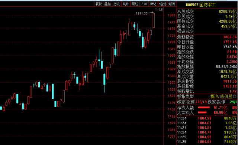Click the 880507 国防军工 title
Viewport: 238px width, 145px height.
click(201, 5)
